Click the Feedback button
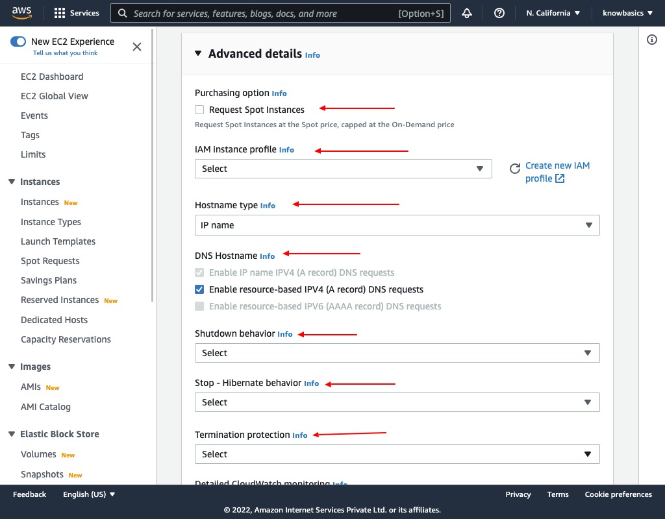665x519 pixels. pyautogui.click(x=29, y=494)
